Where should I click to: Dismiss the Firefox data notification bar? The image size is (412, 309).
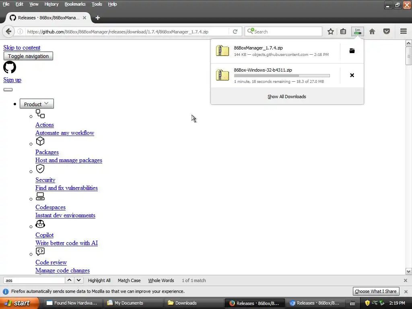(406, 291)
